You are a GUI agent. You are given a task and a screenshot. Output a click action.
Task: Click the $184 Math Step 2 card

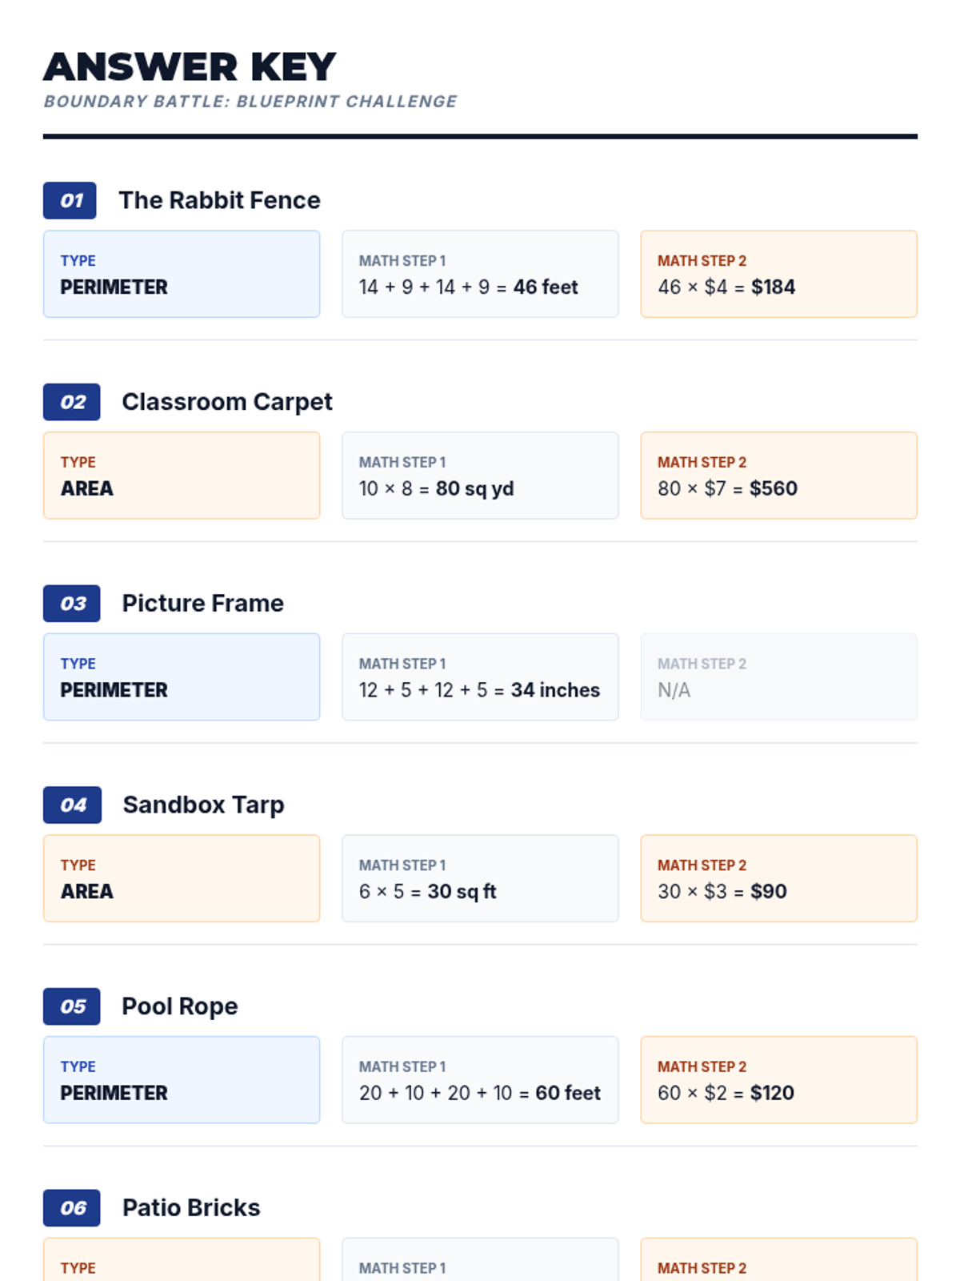[778, 274]
